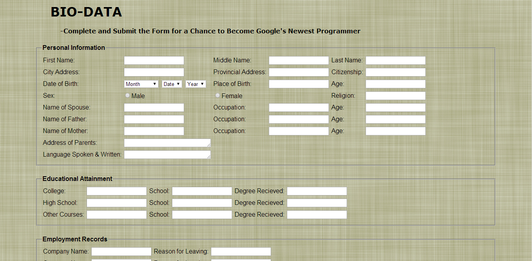The image size is (532, 261).
Task: Click the mother's Occupation field
Action: (299, 131)
